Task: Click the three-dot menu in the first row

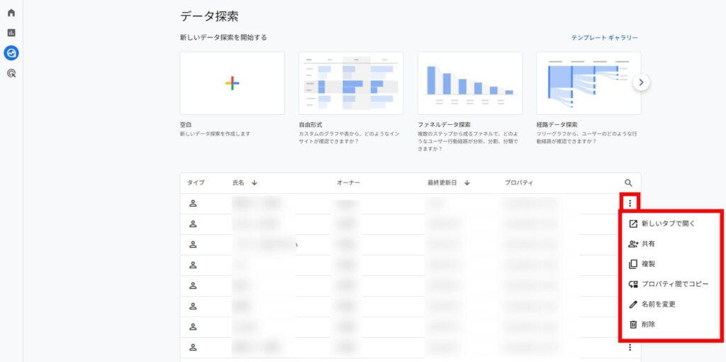Action: pyautogui.click(x=630, y=204)
